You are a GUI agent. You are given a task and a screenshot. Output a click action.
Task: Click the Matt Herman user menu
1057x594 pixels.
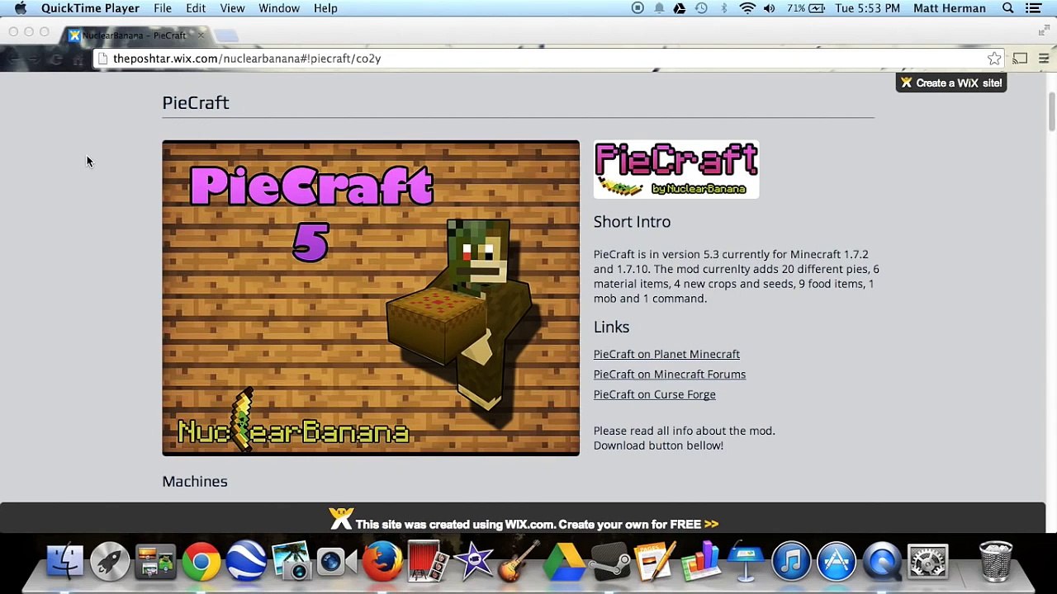(950, 8)
